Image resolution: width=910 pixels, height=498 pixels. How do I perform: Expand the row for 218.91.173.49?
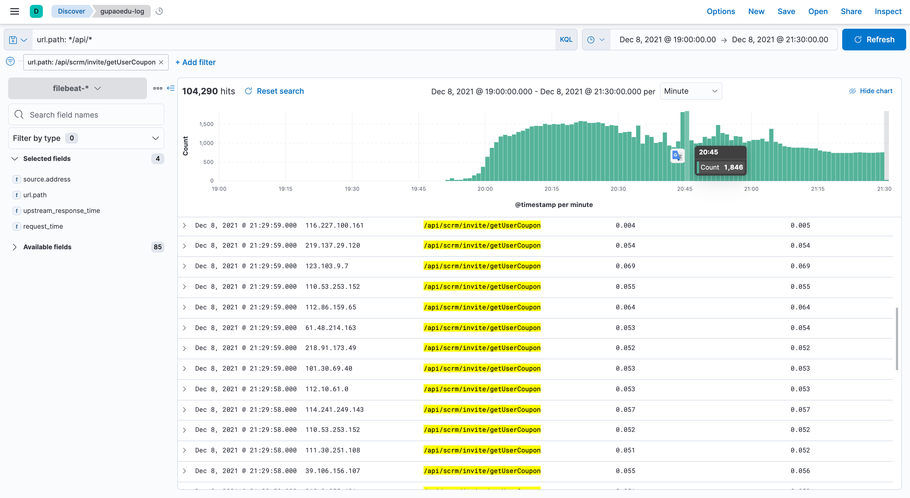pos(184,348)
